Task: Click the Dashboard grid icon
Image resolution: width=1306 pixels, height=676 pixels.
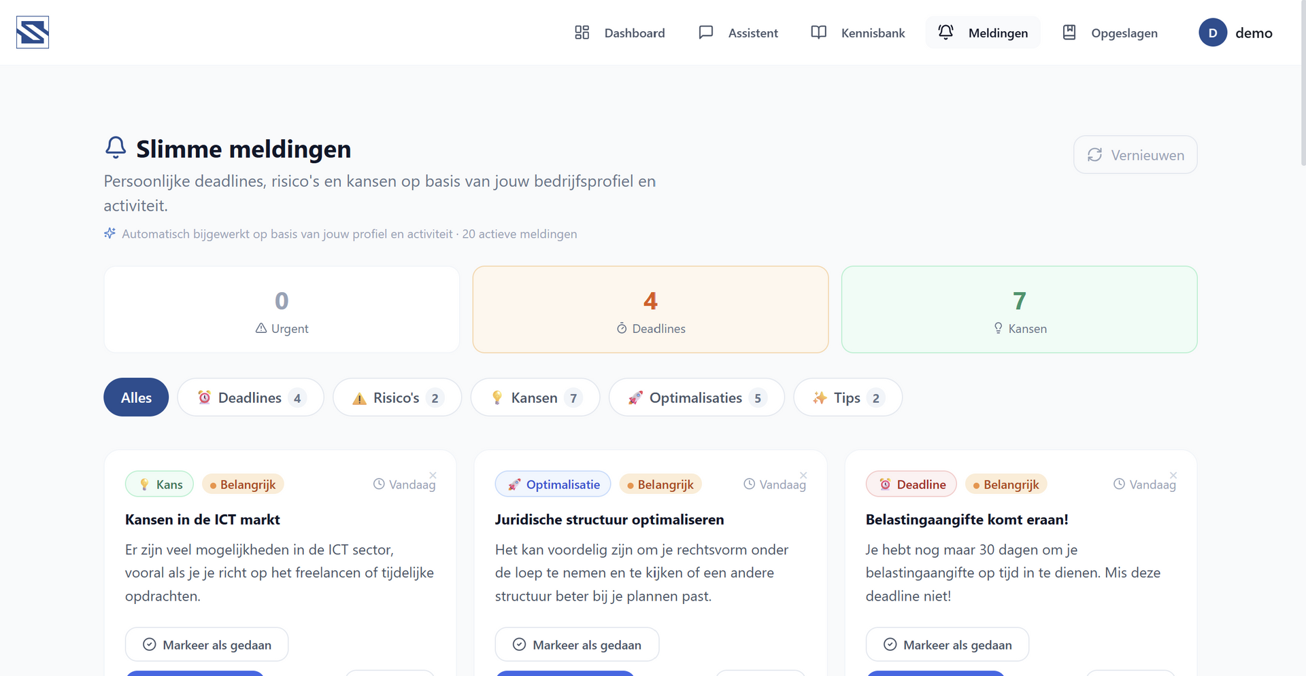Action: point(582,33)
